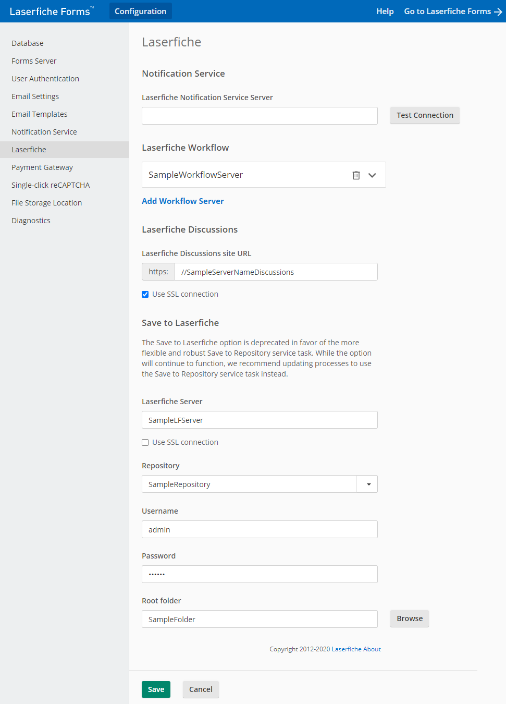Viewport: 506px width, 704px height.
Task: Click Browse button for root folder
Action: tap(410, 618)
